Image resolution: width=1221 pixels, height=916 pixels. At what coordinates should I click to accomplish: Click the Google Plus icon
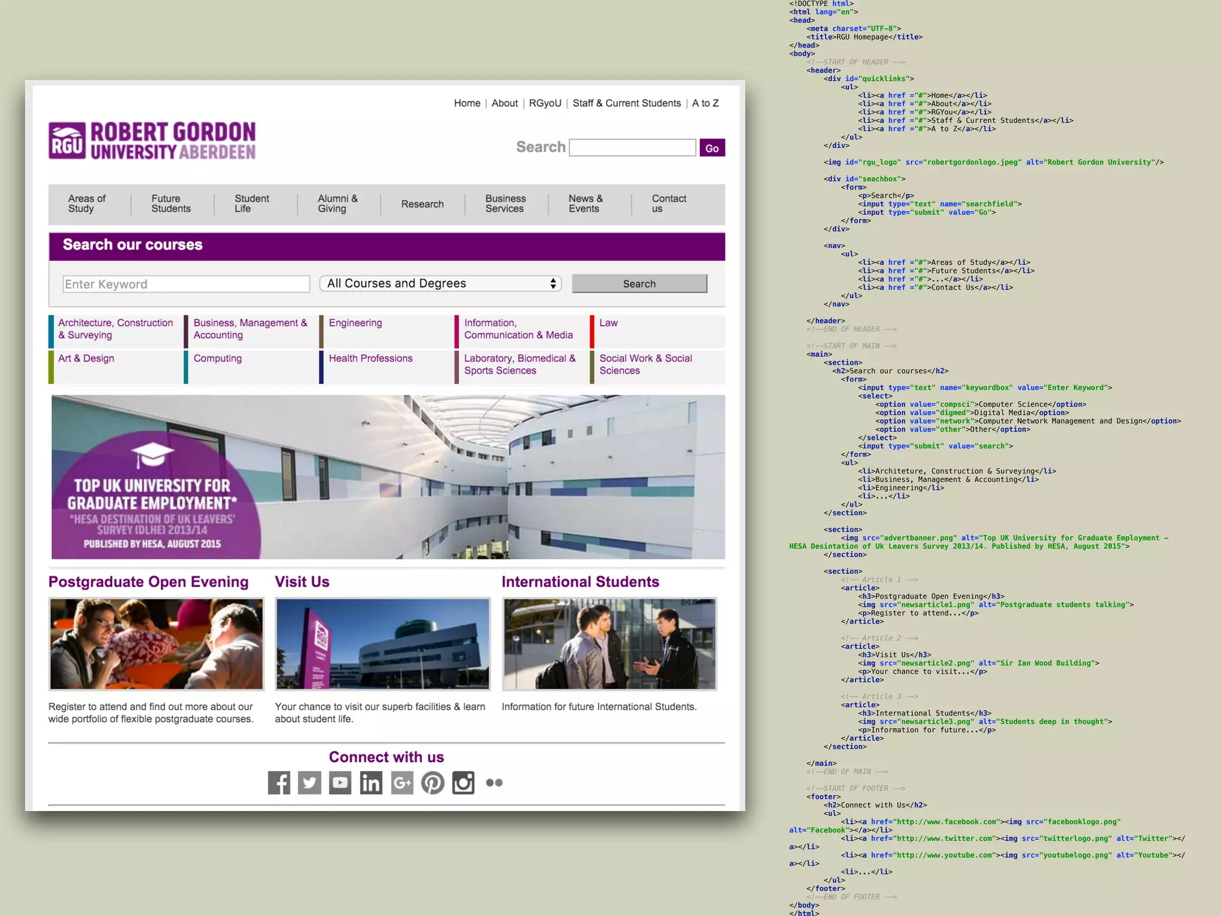tap(402, 782)
